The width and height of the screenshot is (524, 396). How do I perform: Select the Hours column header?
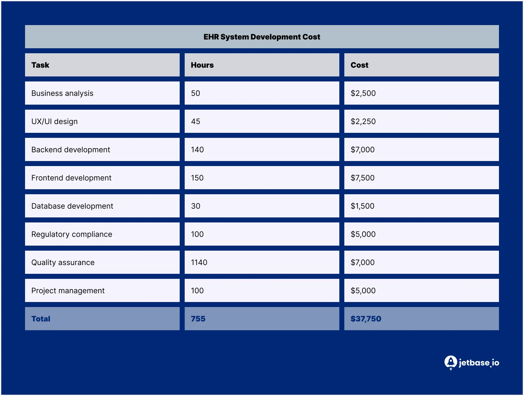click(x=202, y=65)
